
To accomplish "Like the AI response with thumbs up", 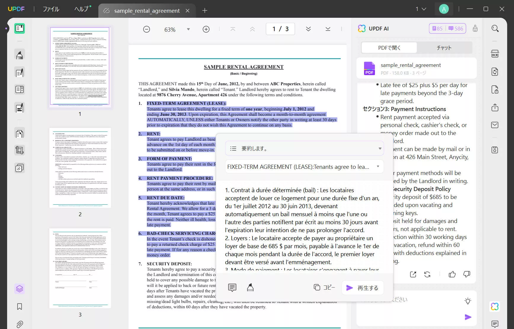I will pyautogui.click(x=452, y=275).
